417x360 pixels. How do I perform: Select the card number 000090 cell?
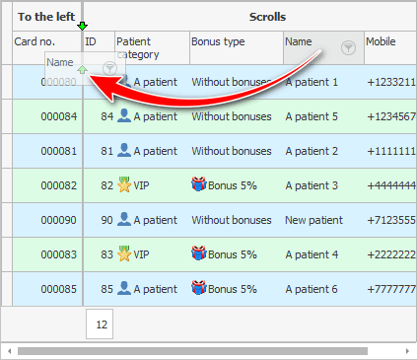tap(47, 220)
